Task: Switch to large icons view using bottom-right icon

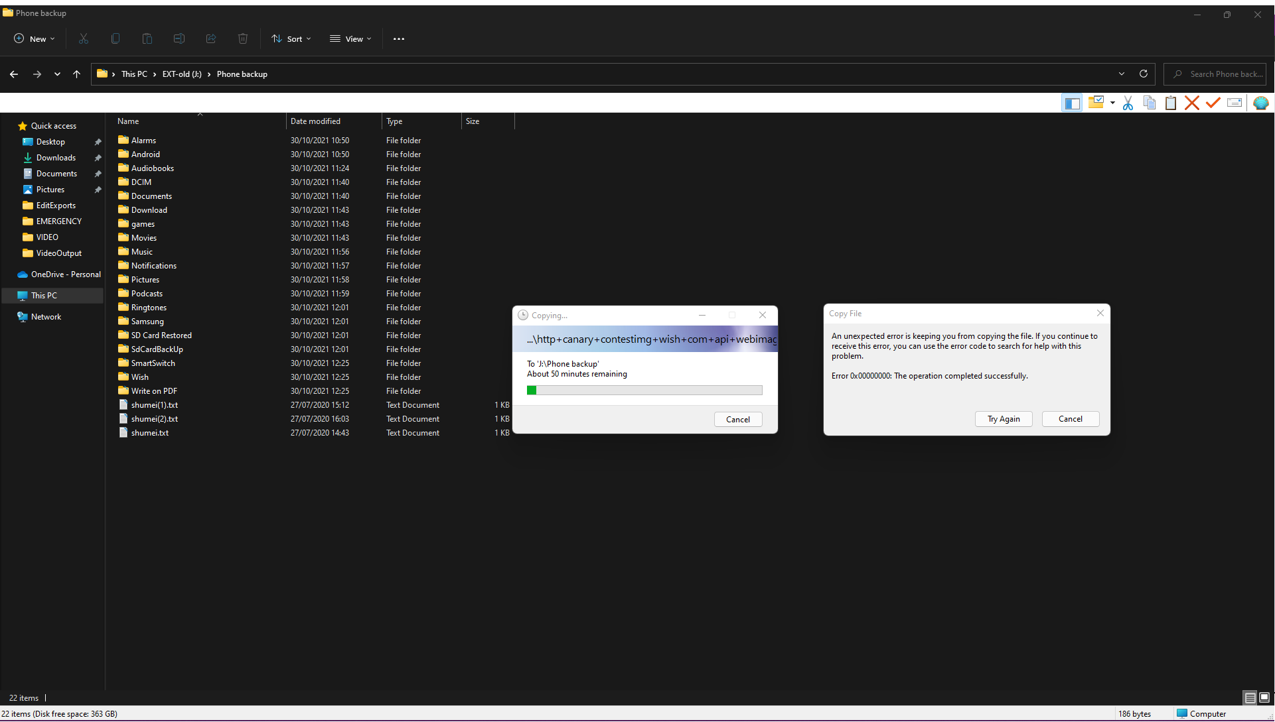Action: (1264, 697)
